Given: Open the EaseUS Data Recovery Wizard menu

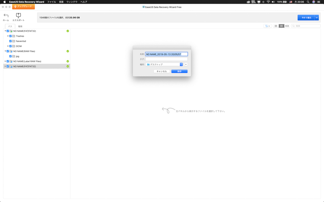Looking at the screenshot, I should coord(27,2).
